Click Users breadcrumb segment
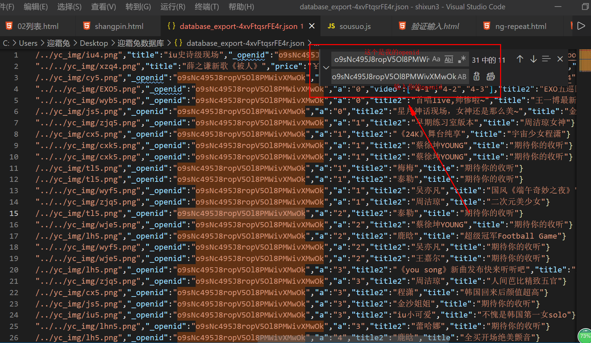The image size is (591, 343). click(28, 43)
